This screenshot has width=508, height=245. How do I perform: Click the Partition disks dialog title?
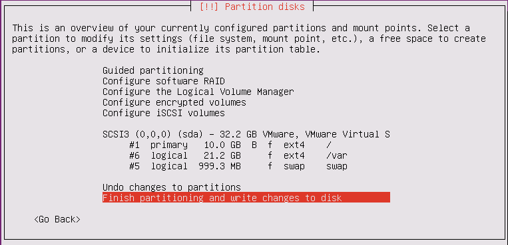pyautogui.click(x=252, y=7)
